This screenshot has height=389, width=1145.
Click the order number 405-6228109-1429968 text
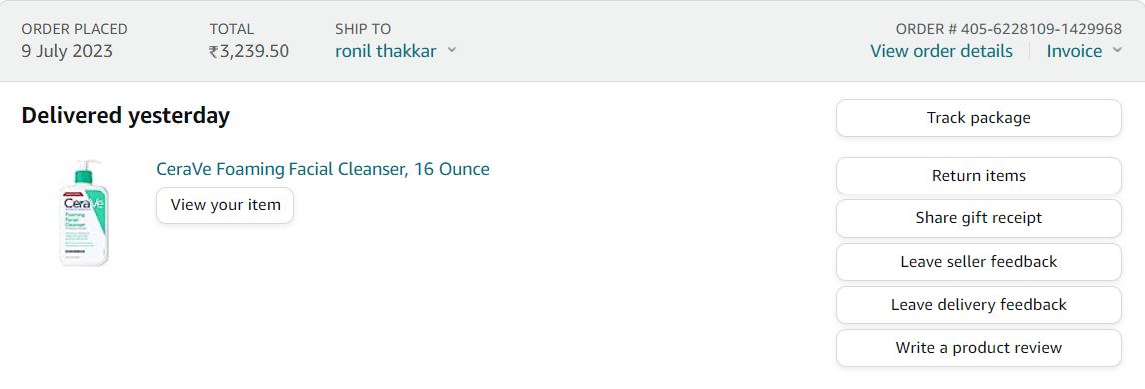pos(1041,29)
